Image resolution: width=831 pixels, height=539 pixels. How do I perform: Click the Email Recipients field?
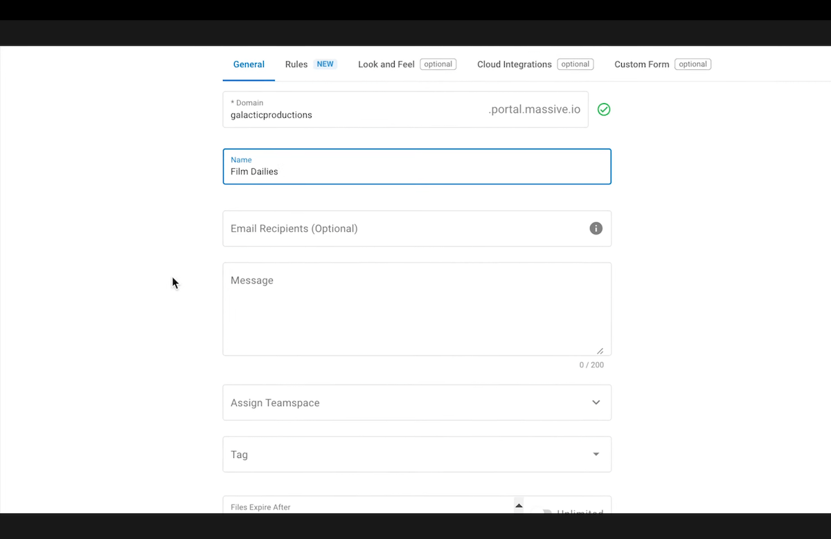click(417, 228)
